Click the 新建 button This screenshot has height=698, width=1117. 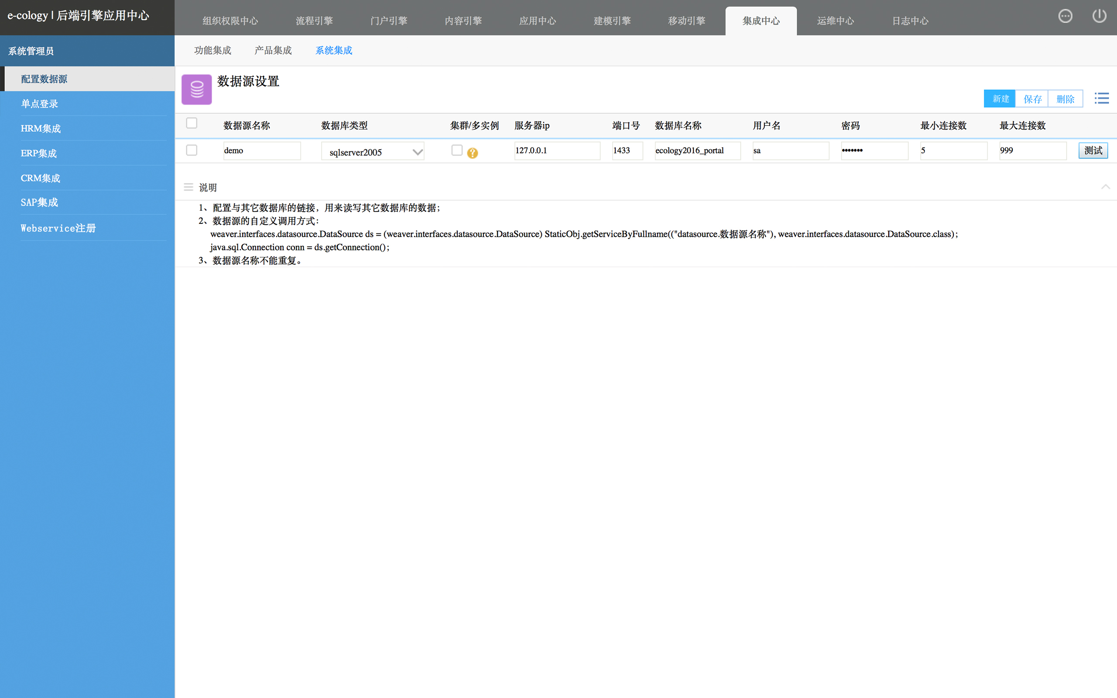click(x=1000, y=99)
